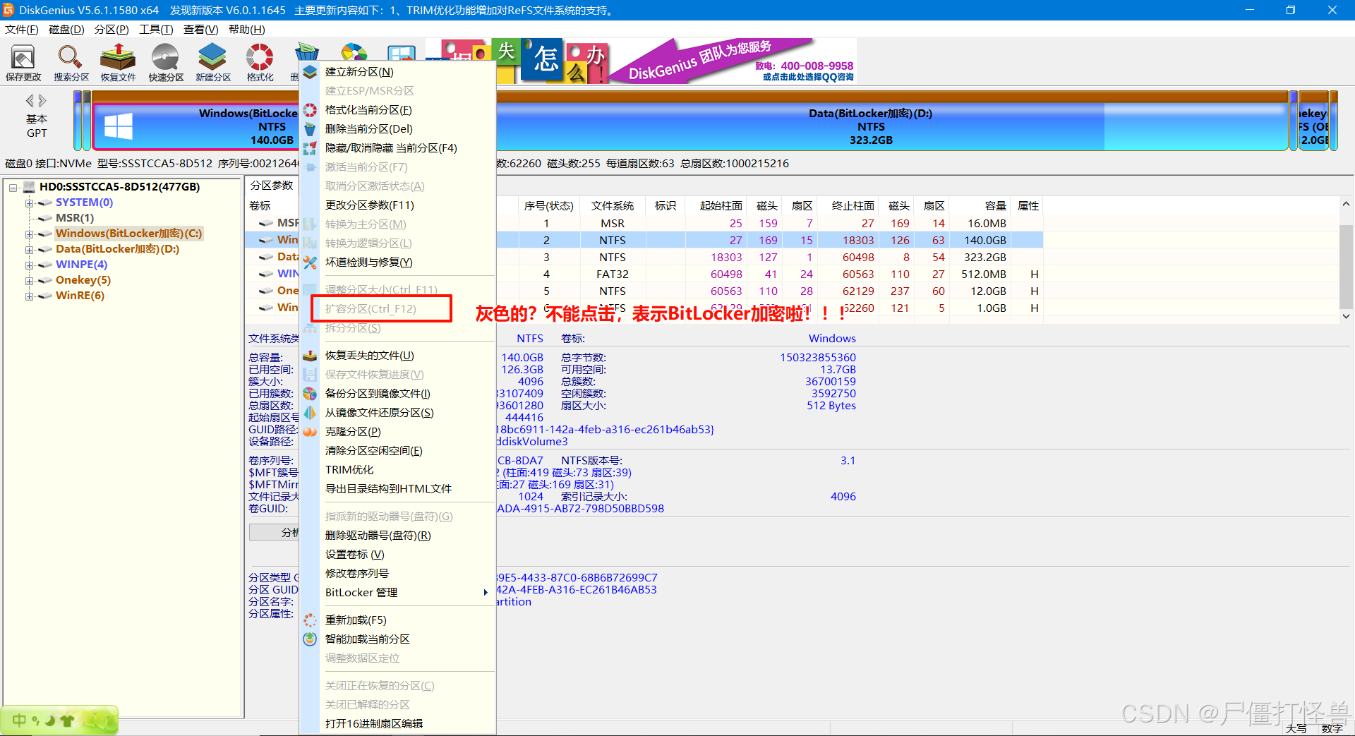Click the Search Partition (搜索分区) toolbar icon
The width and height of the screenshot is (1355, 736).
point(71,62)
